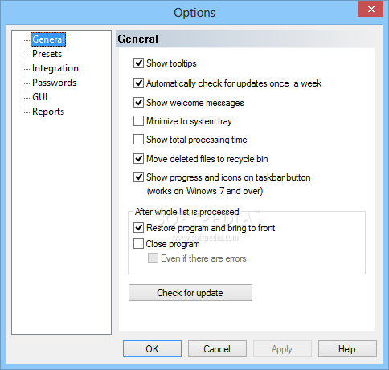
Task: Toggle Show welcome messages checkbox
Action: click(138, 103)
